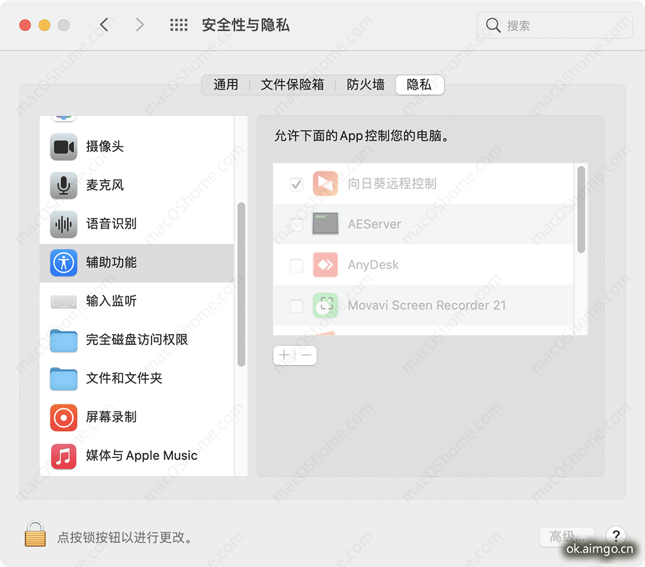Uncheck 向日葵远程控制 permission checkbox
Image resolution: width=645 pixels, height=567 pixels.
(296, 184)
